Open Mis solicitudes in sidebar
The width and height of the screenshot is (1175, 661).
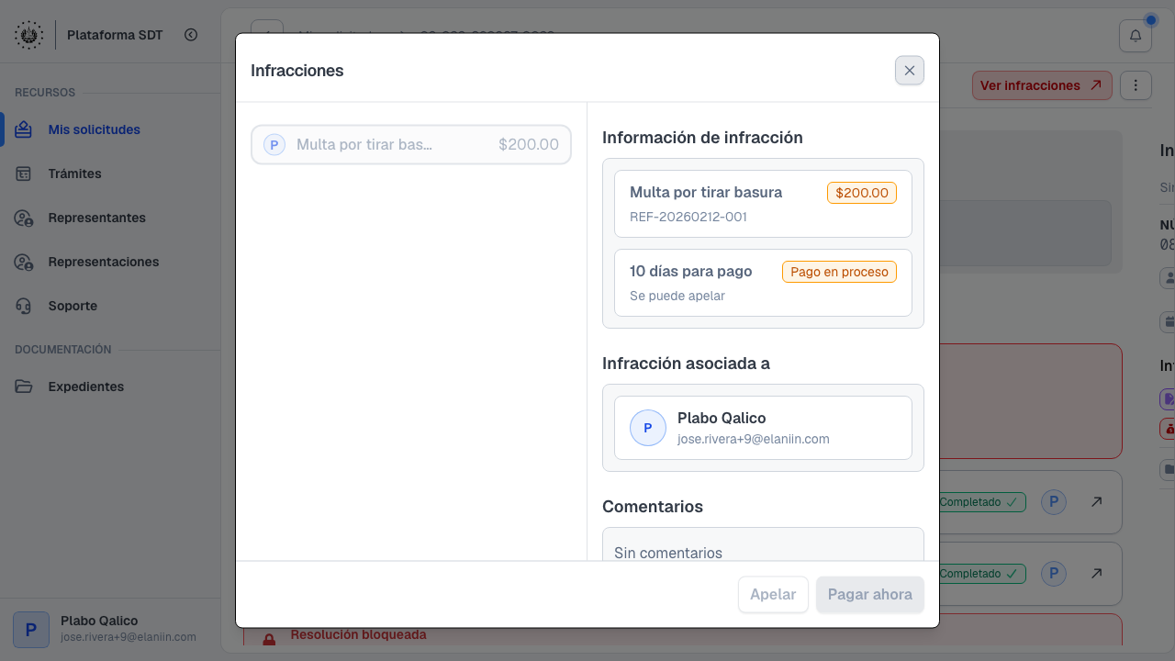click(x=111, y=129)
